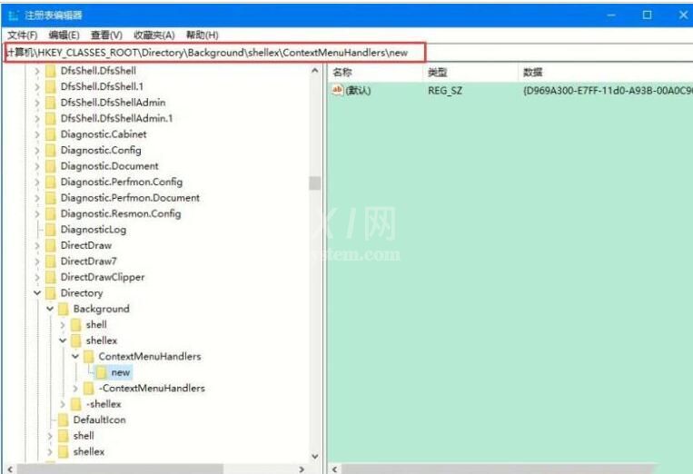Expand the DfsShell.DfsShell.1 key
693x474 pixels.
37,86
